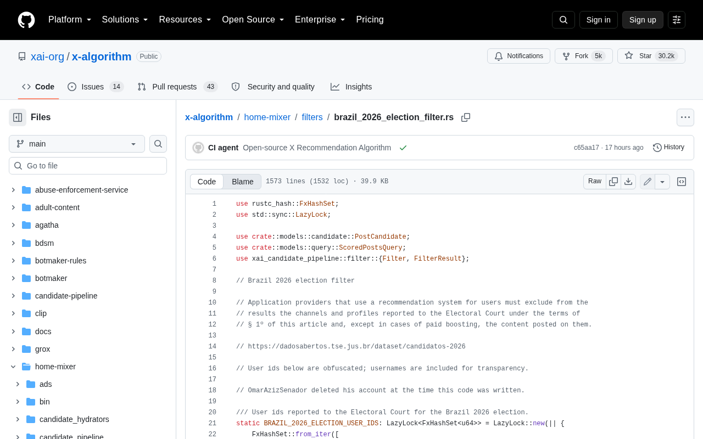
Task: Open the symbols panel
Action: [x=682, y=182]
